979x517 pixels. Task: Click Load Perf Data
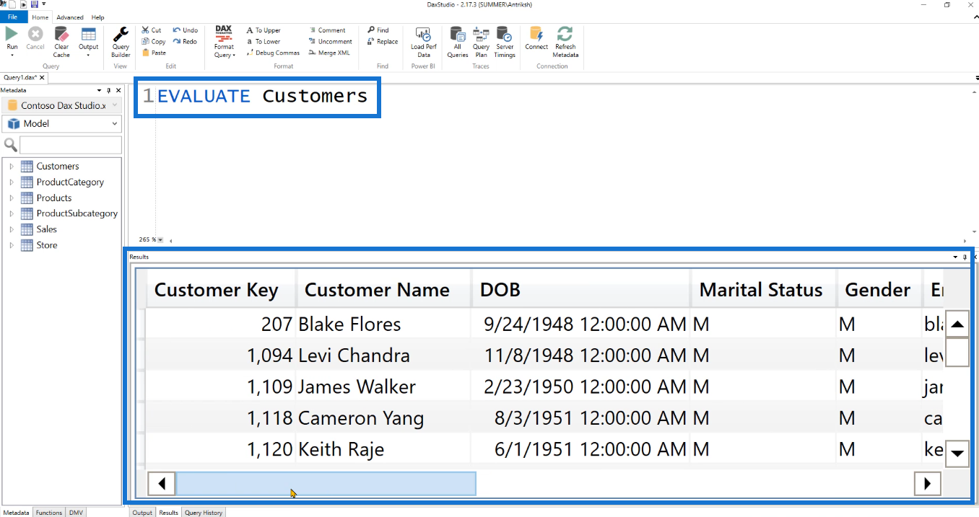point(424,42)
